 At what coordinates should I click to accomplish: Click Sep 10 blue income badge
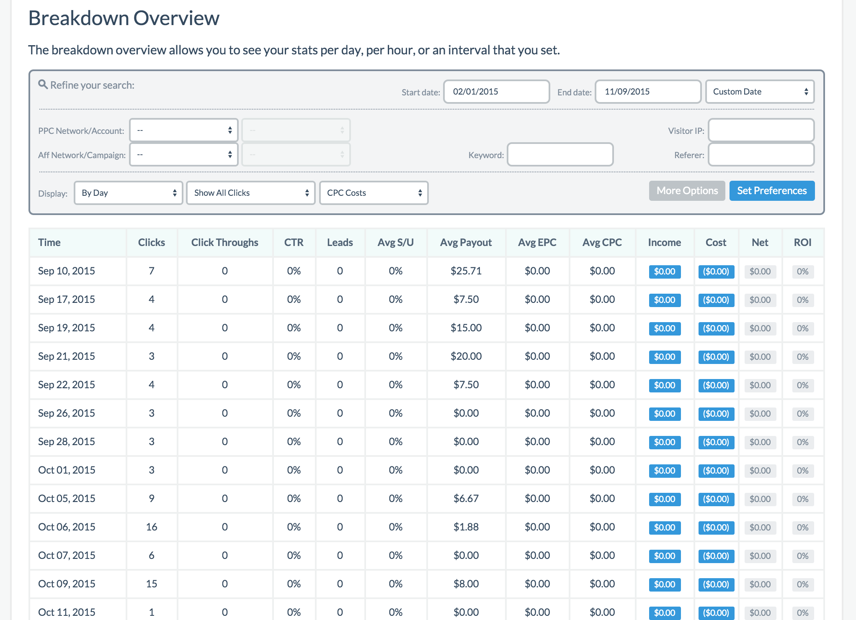tap(665, 272)
